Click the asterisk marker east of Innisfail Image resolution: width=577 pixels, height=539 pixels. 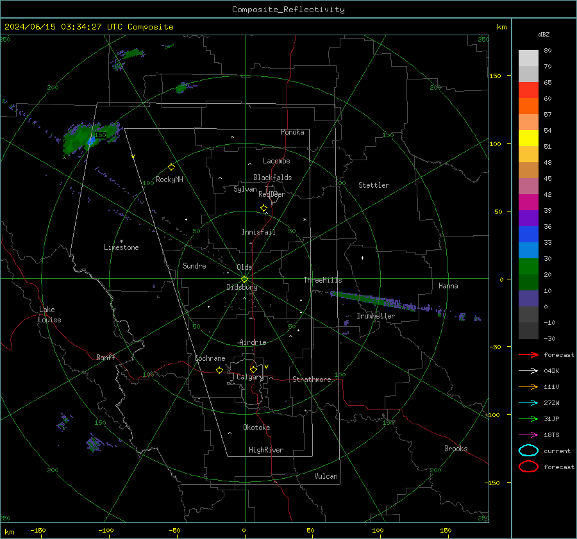(x=305, y=220)
